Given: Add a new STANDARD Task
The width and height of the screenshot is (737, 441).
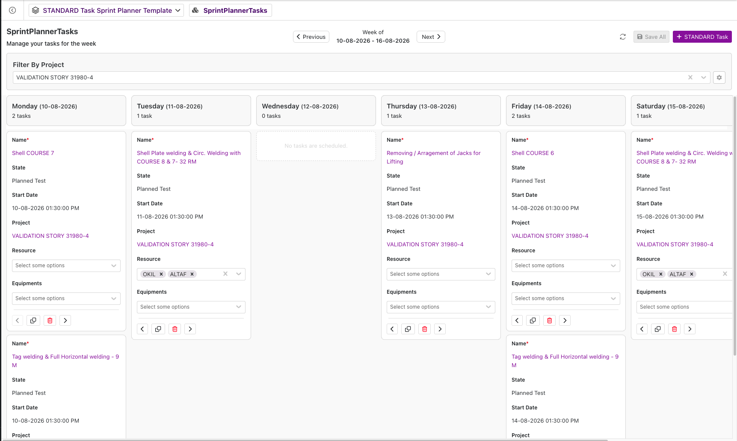Looking at the screenshot, I should click(702, 37).
